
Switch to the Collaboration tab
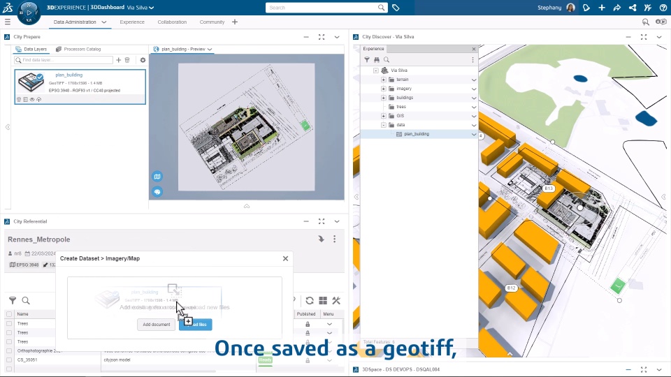tap(172, 22)
